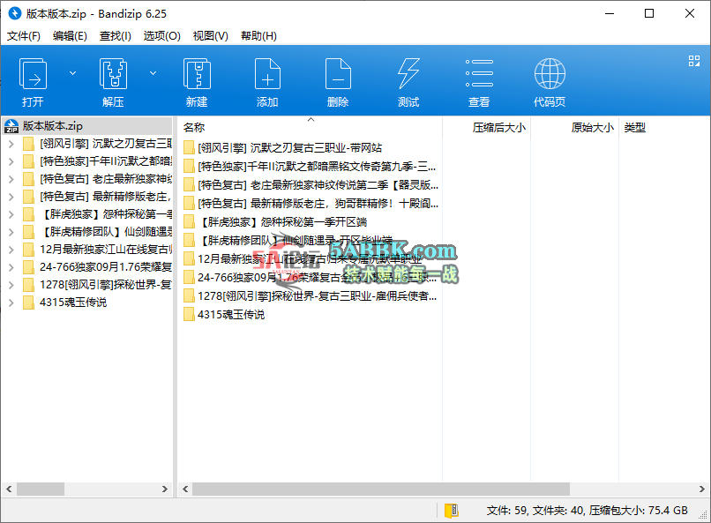
Task: Expand the [特色复古] 最新精修版老庄 tree node
Action: point(11,198)
